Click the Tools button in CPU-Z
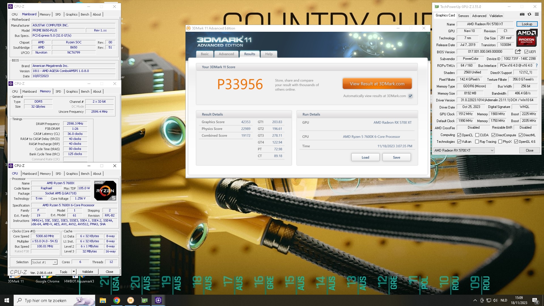Viewport: 544px width, 306px height. tap(63, 272)
